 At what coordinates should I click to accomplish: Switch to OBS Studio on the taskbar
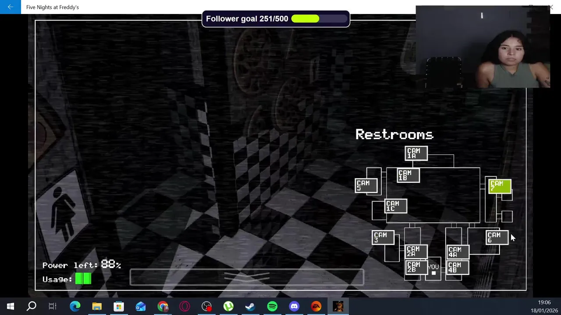point(206,306)
